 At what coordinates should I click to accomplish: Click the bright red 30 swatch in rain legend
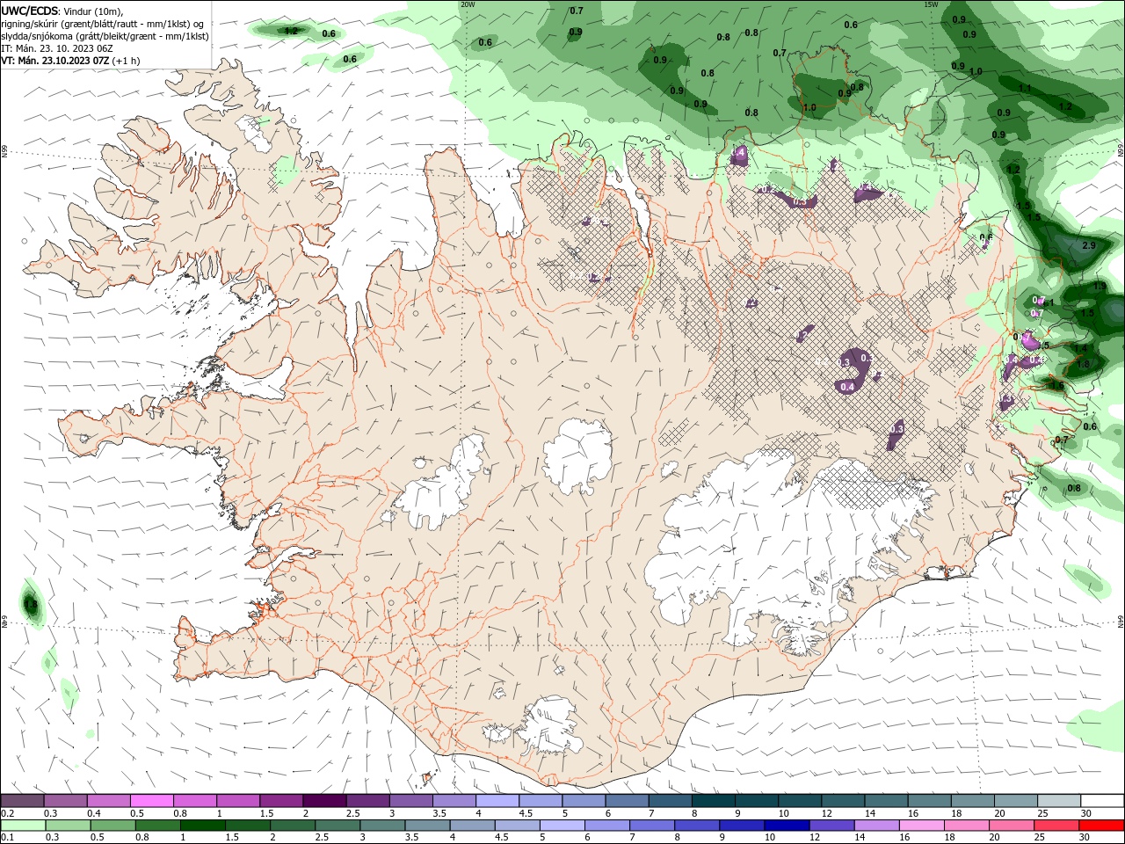(1102, 826)
